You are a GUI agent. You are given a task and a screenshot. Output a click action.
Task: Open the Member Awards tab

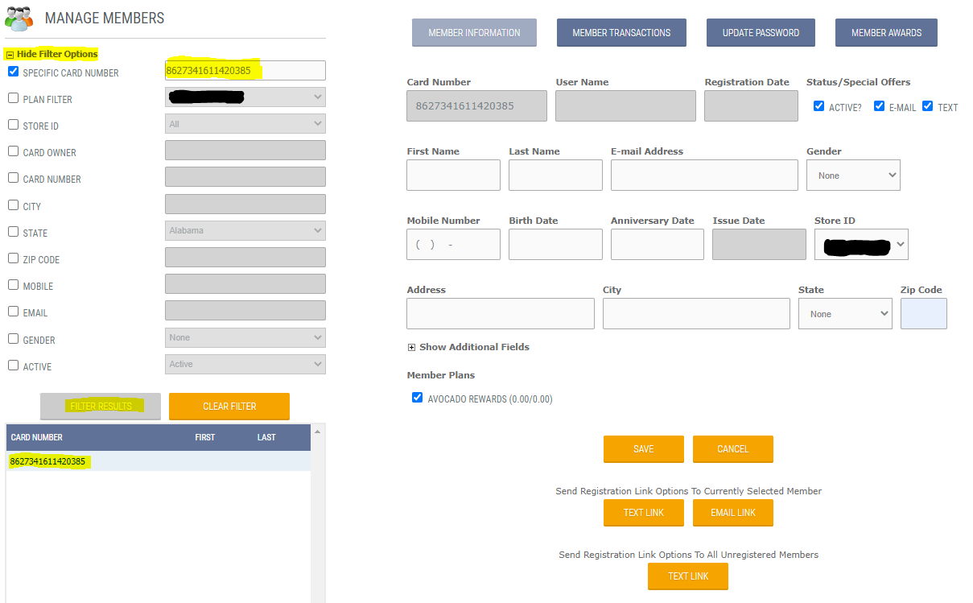point(886,32)
